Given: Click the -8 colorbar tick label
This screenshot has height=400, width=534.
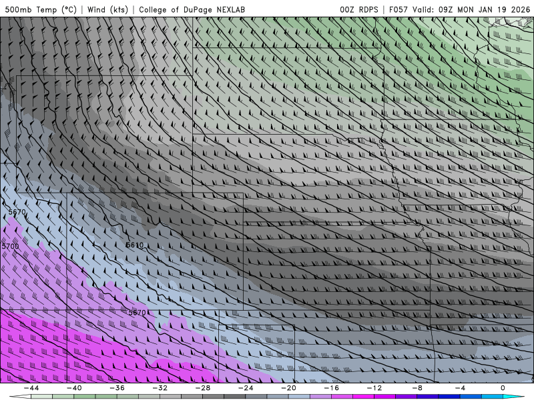Looking at the screenshot, I should (x=417, y=388).
